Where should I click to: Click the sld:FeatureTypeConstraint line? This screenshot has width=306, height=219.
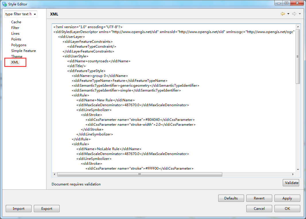(92, 46)
